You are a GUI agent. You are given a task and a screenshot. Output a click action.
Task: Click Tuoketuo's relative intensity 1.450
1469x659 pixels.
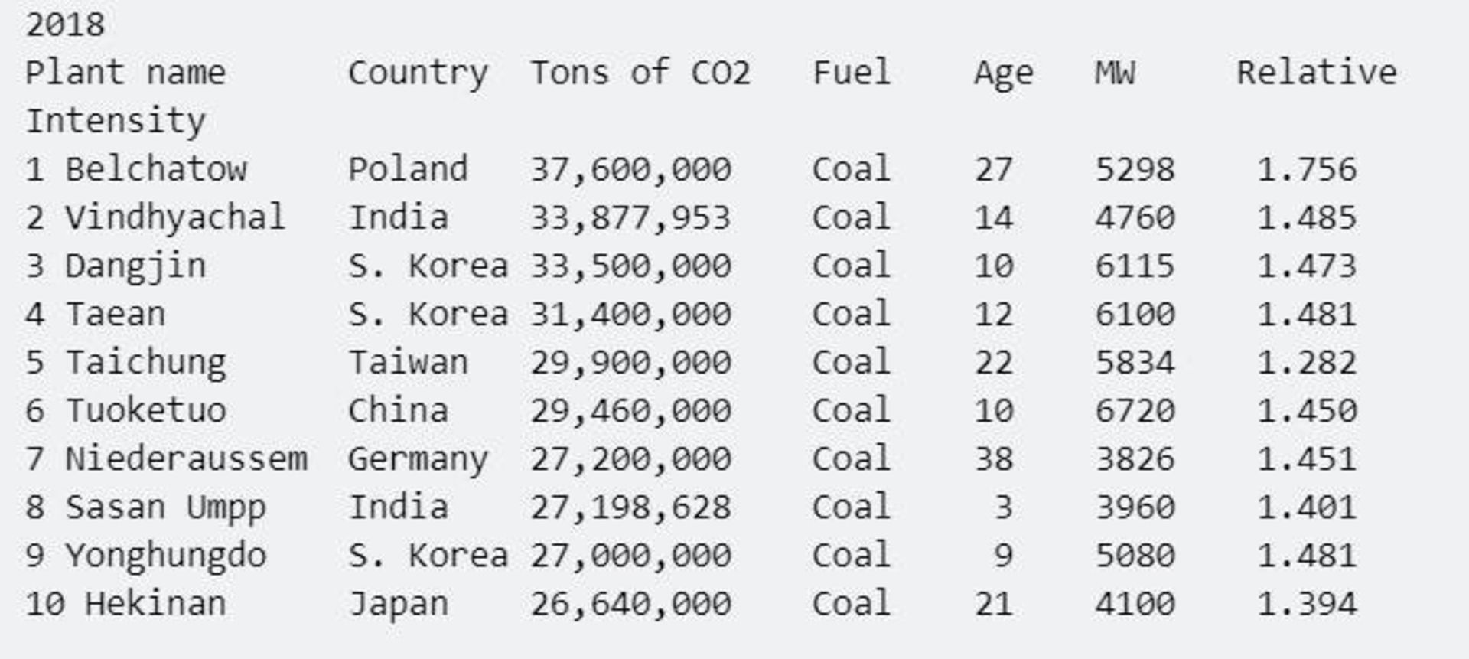[1307, 411]
